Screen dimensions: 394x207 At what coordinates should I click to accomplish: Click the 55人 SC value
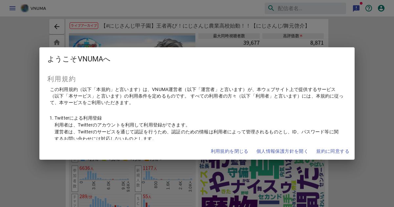(x=147, y=196)
